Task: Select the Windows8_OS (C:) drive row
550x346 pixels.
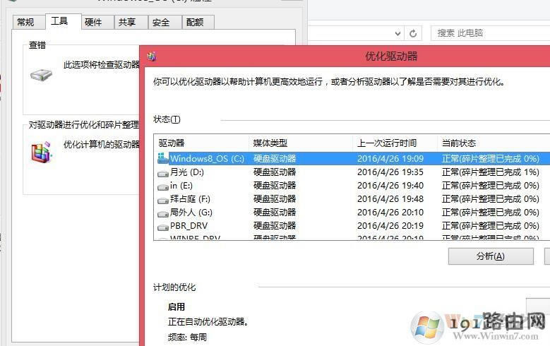Action: click(x=352, y=159)
